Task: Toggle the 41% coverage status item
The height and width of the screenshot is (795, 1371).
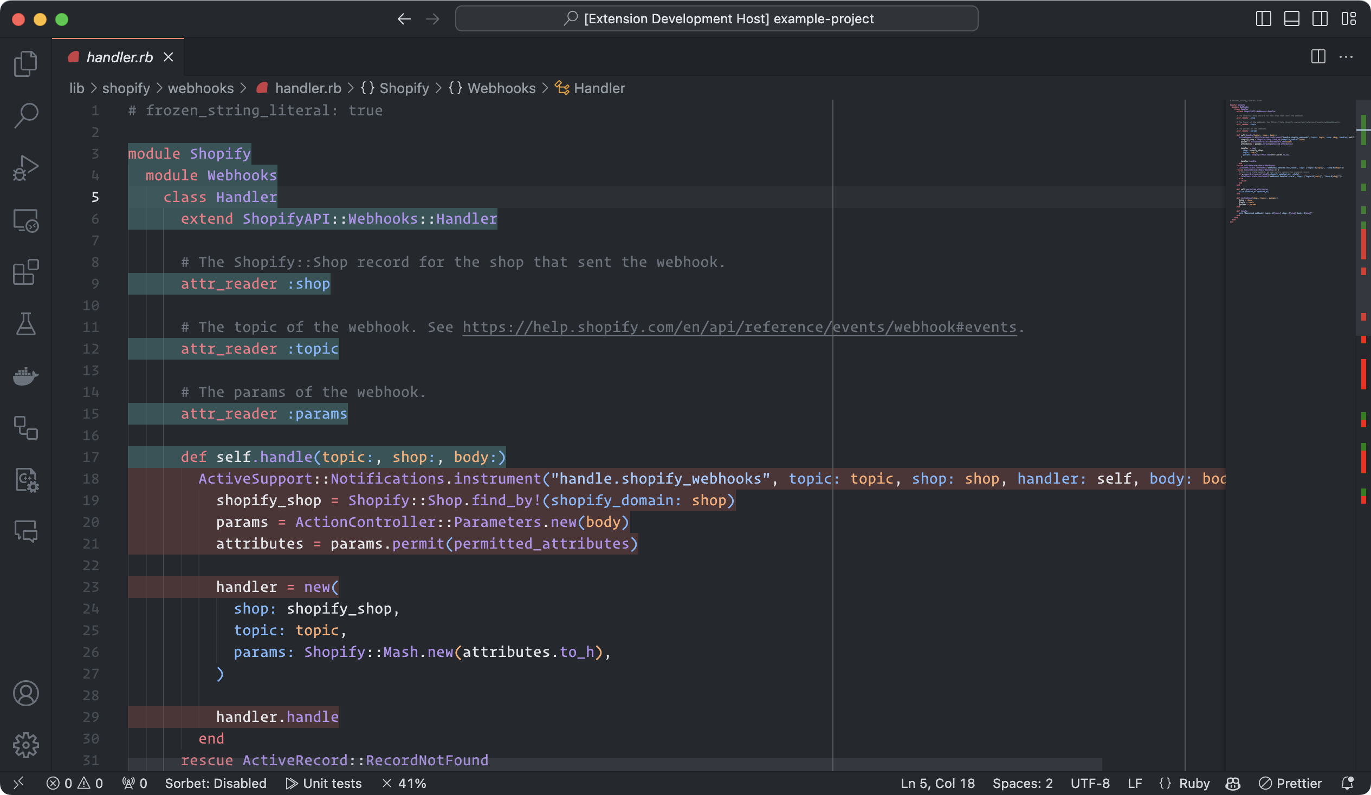Action: [x=404, y=783]
